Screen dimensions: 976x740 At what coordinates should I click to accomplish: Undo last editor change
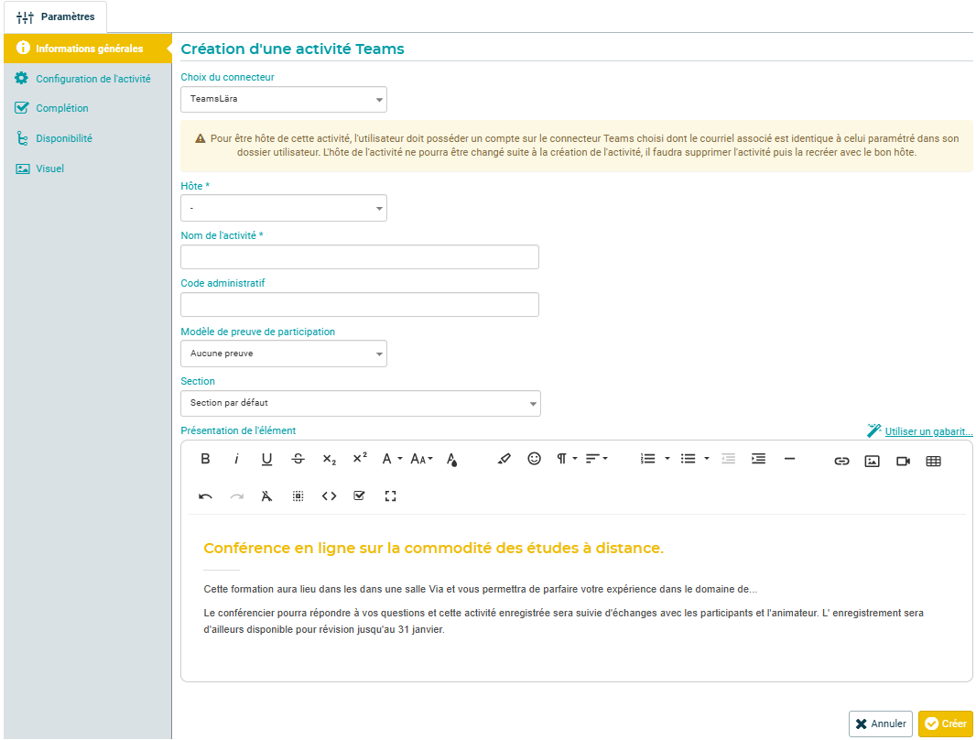pyautogui.click(x=205, y=496)
